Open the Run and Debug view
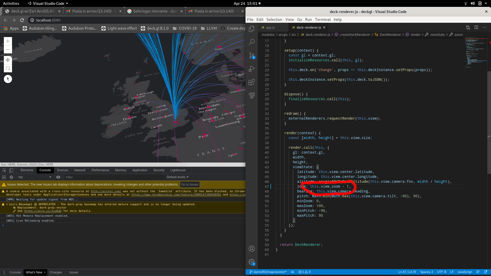 coord(252,69)
